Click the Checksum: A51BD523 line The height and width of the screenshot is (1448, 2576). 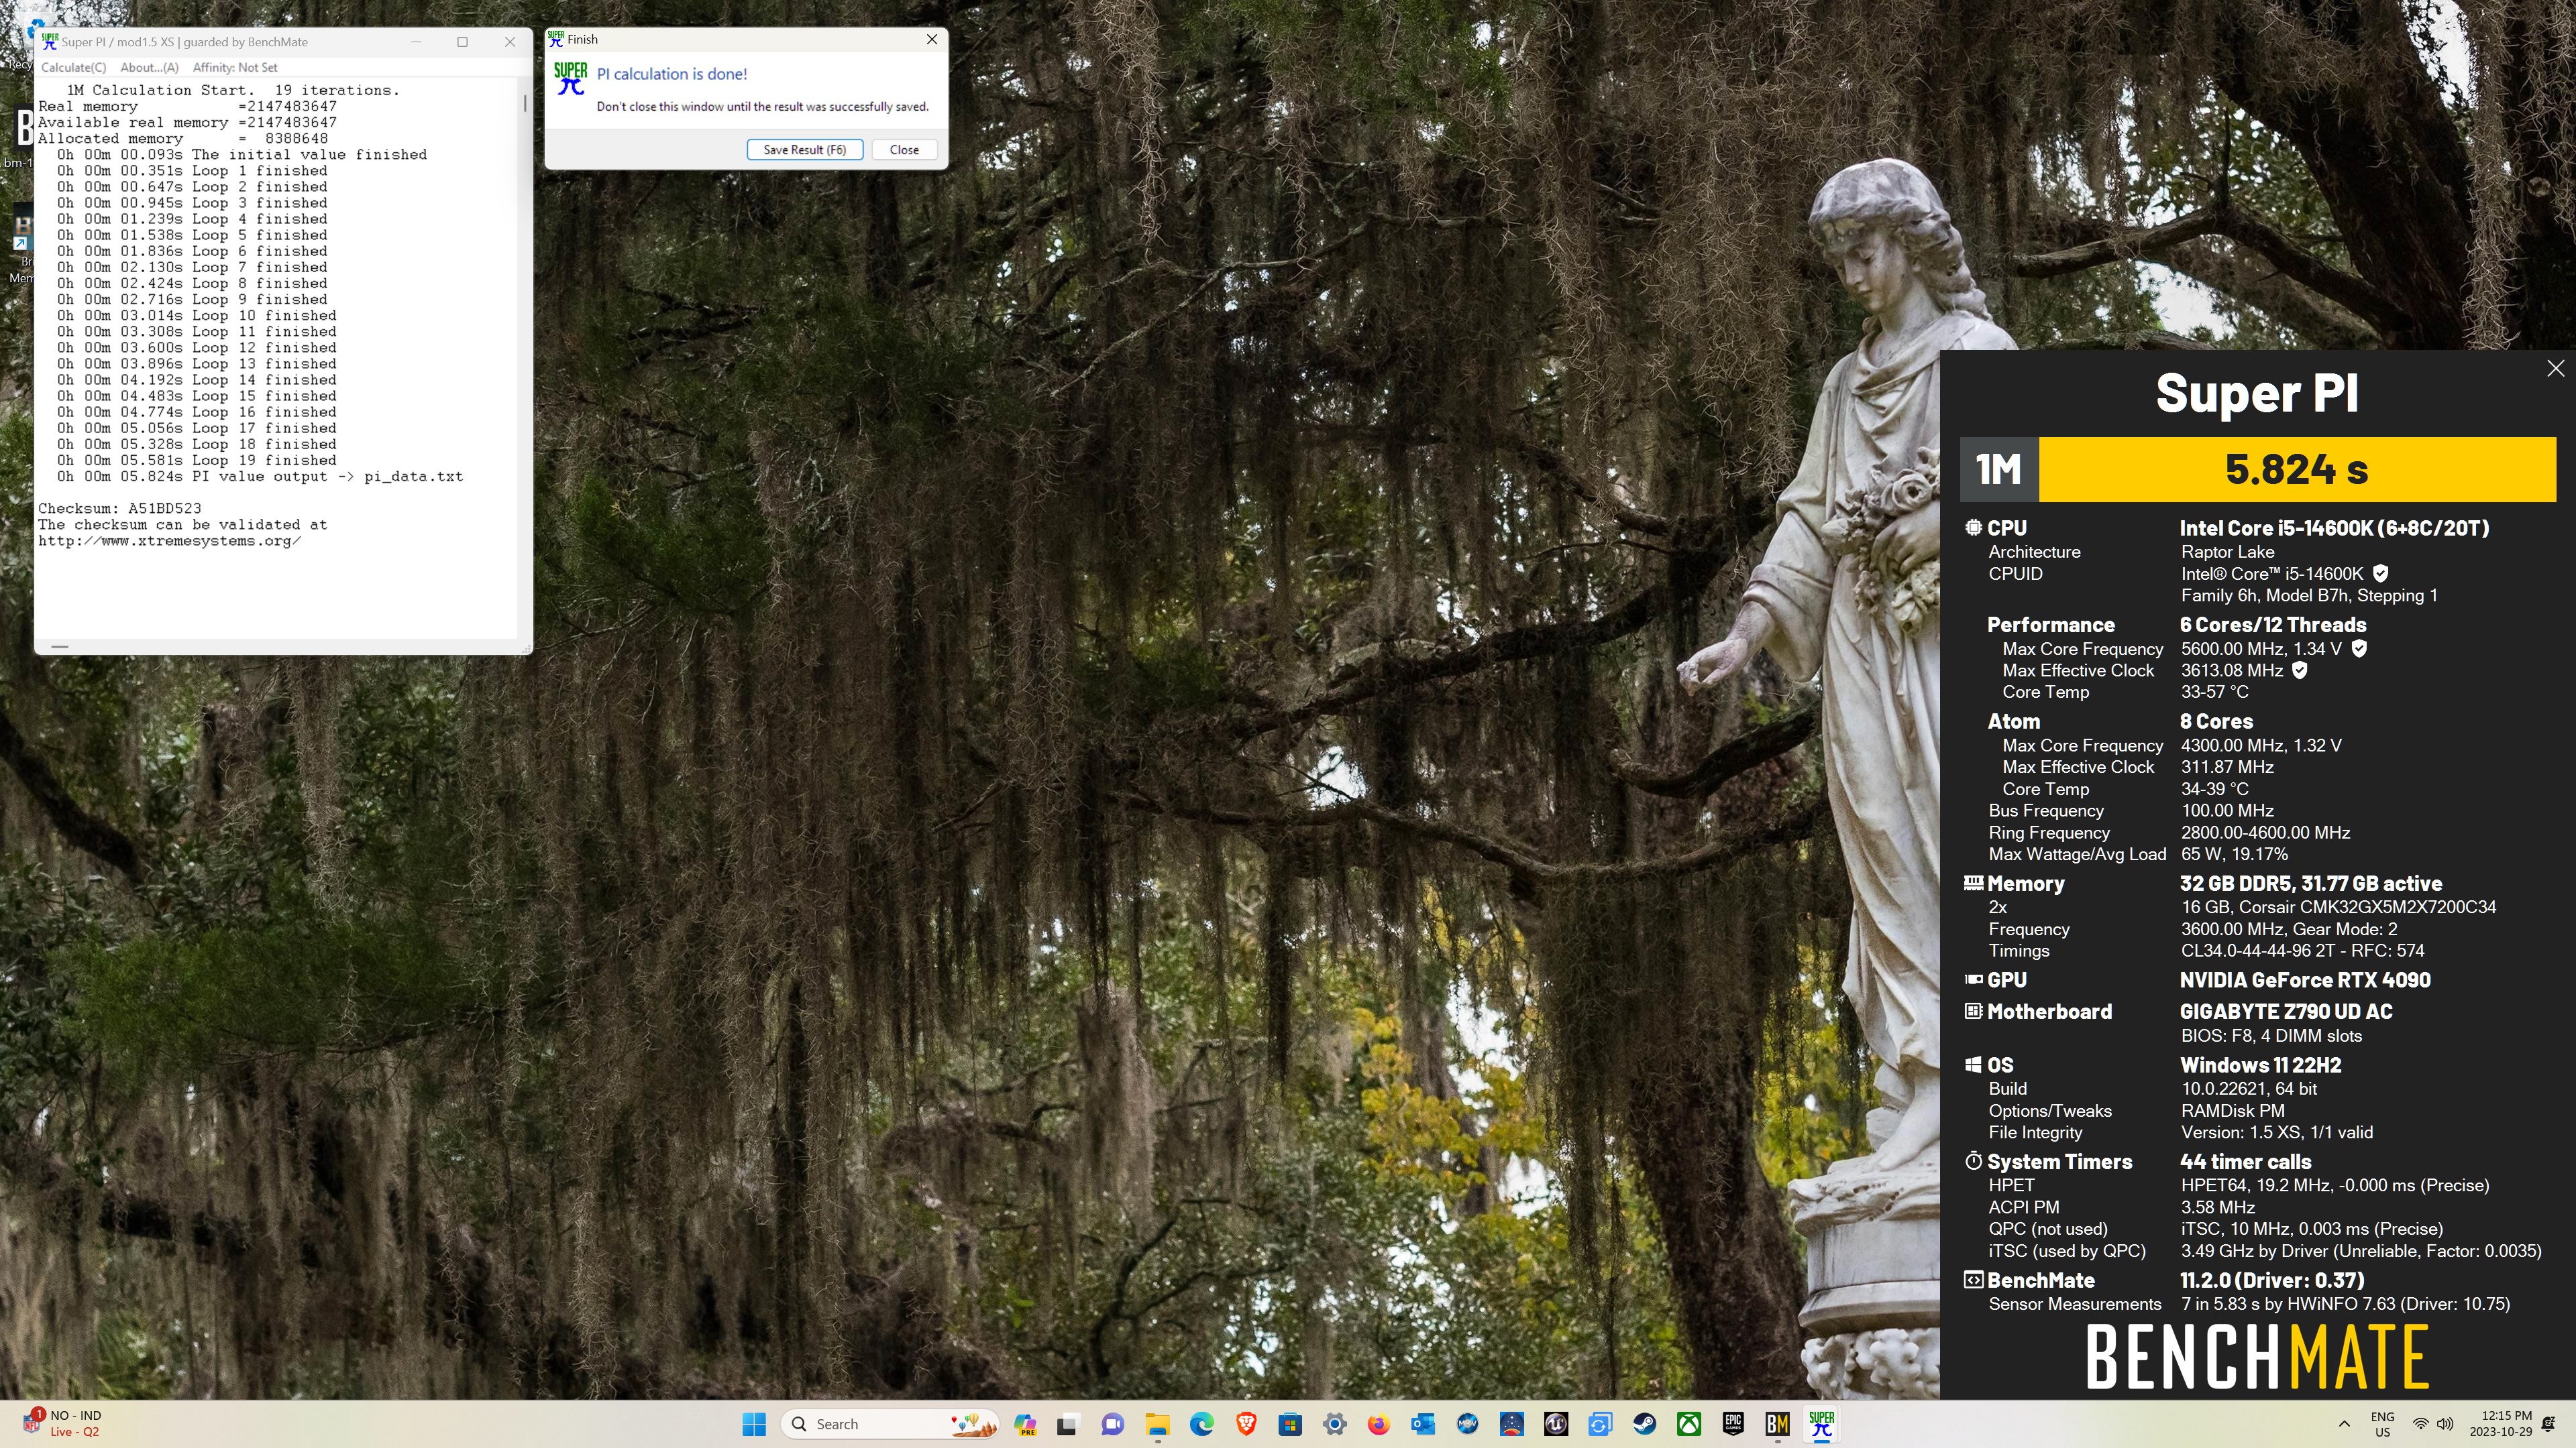pyautogui.click(x=120, y=509)
